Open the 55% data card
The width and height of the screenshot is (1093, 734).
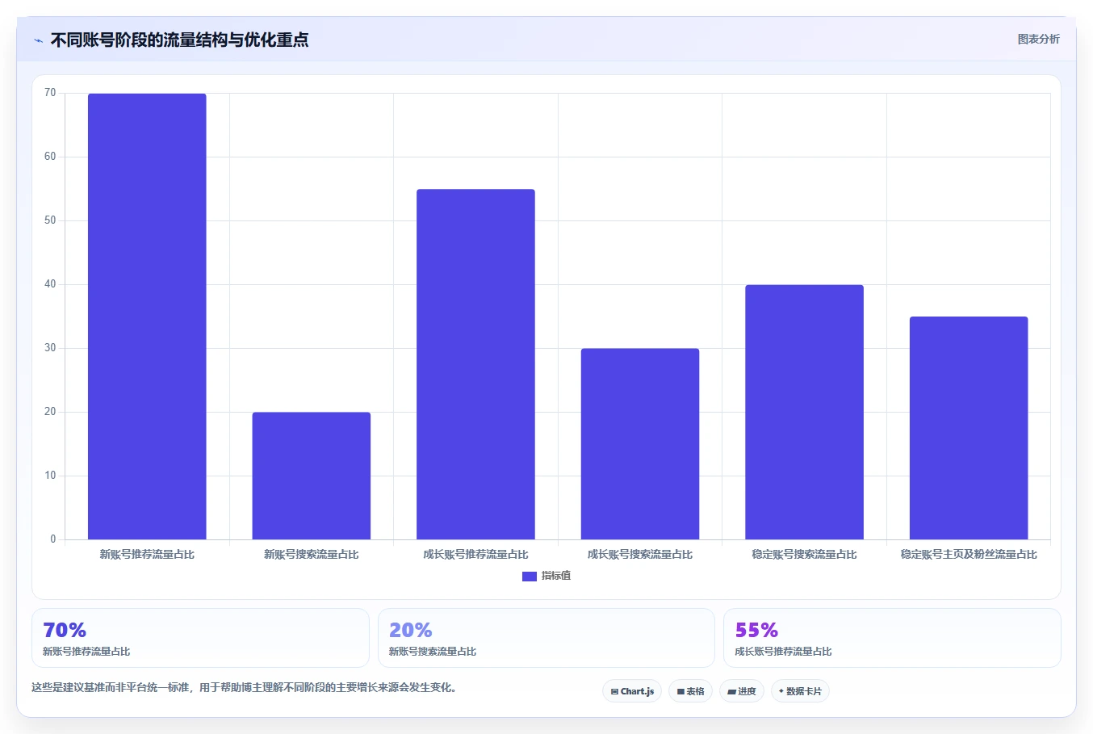892,638
